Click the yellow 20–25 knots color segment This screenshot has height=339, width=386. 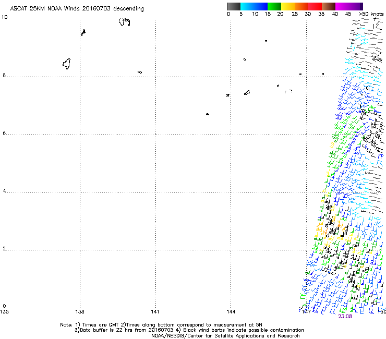(x=288, y=6)
